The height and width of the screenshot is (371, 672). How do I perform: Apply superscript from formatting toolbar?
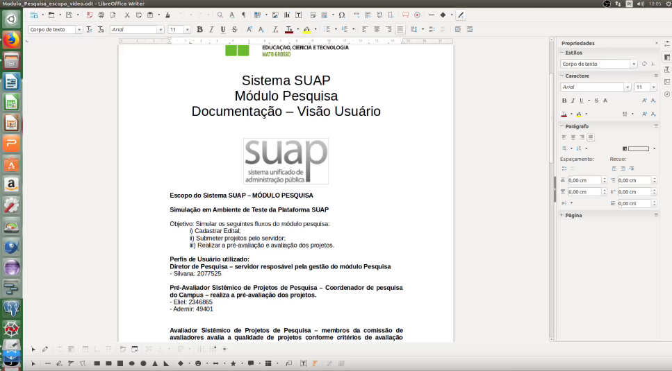(249, 30)
